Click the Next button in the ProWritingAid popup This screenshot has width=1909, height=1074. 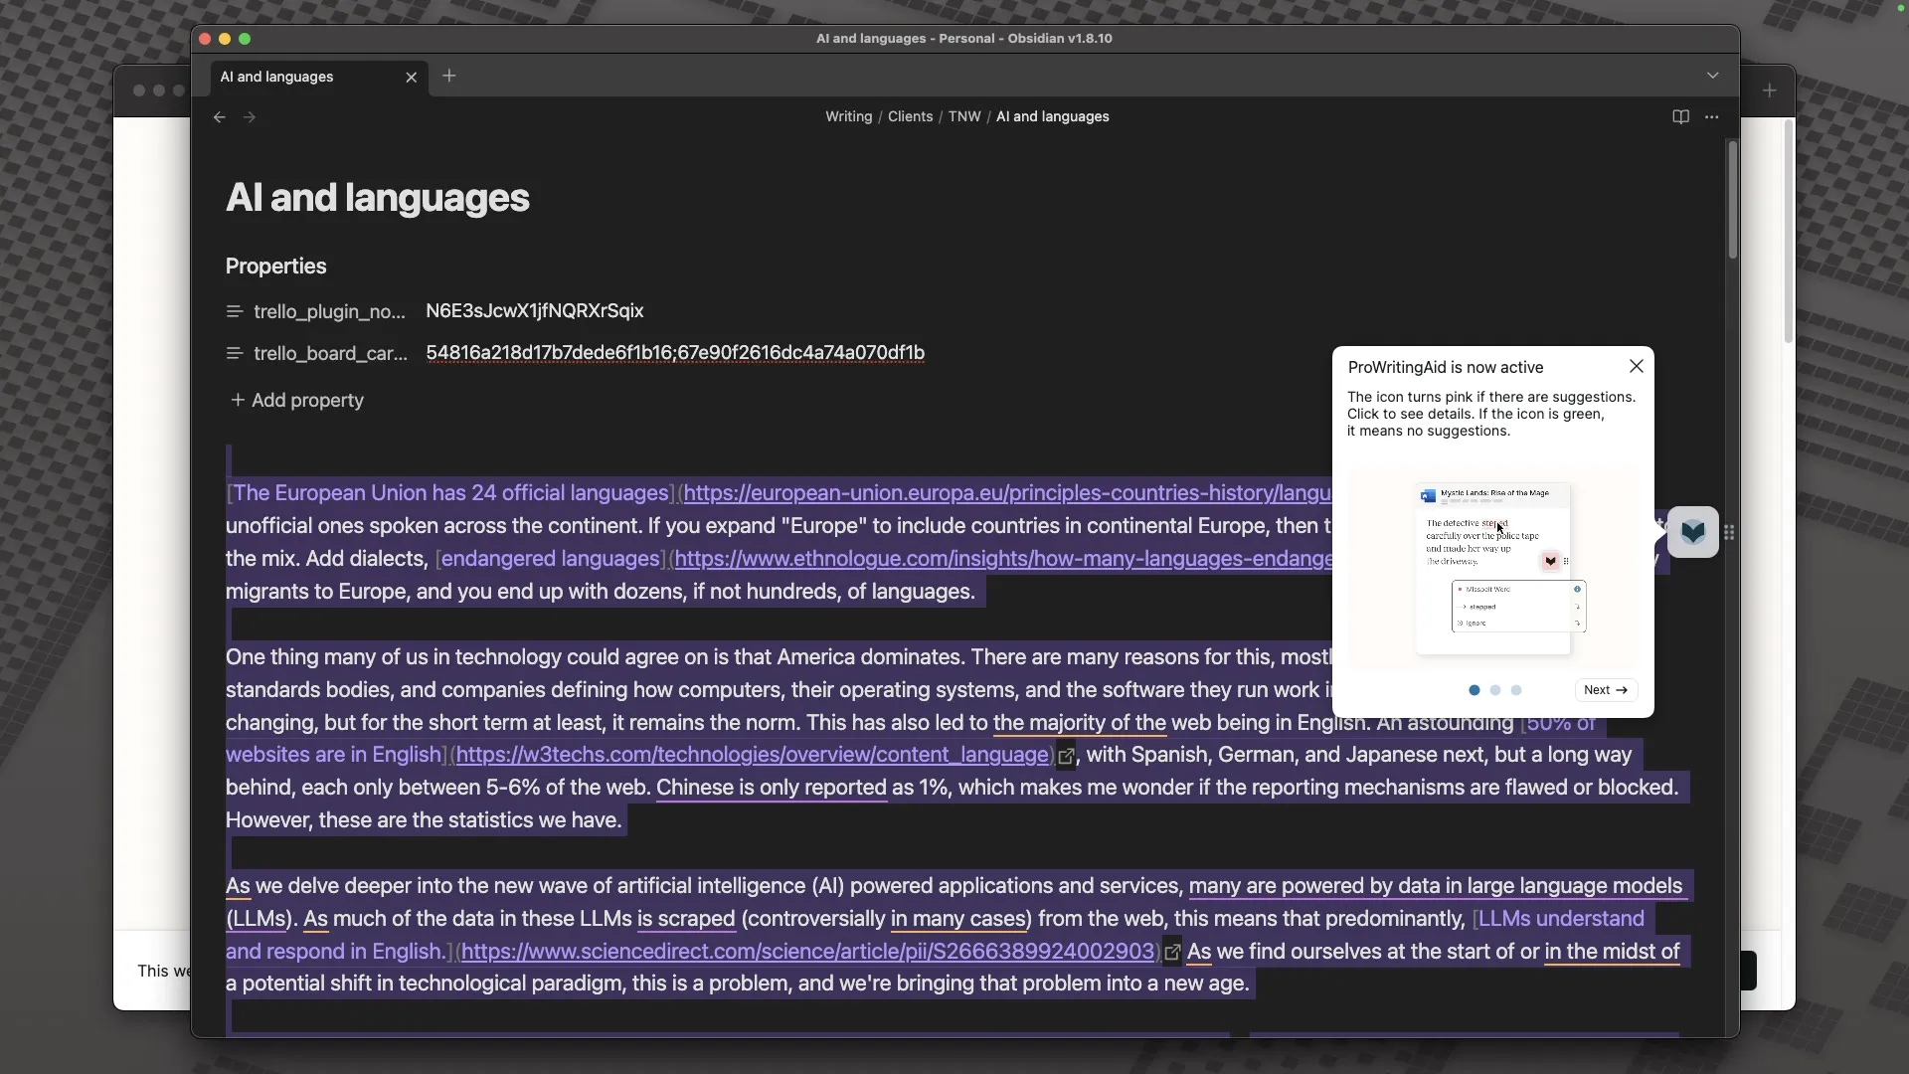tap(1606, 690)
